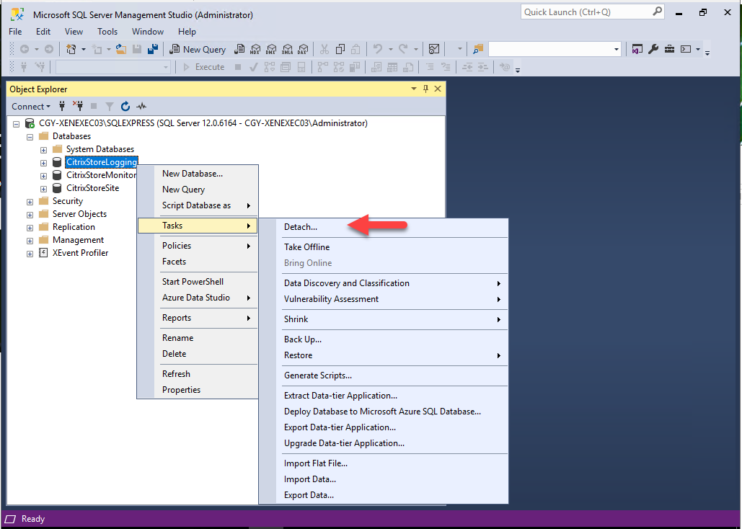
Task: Click Connect Object Explorer plug icon
Action: tap(61, 106)
